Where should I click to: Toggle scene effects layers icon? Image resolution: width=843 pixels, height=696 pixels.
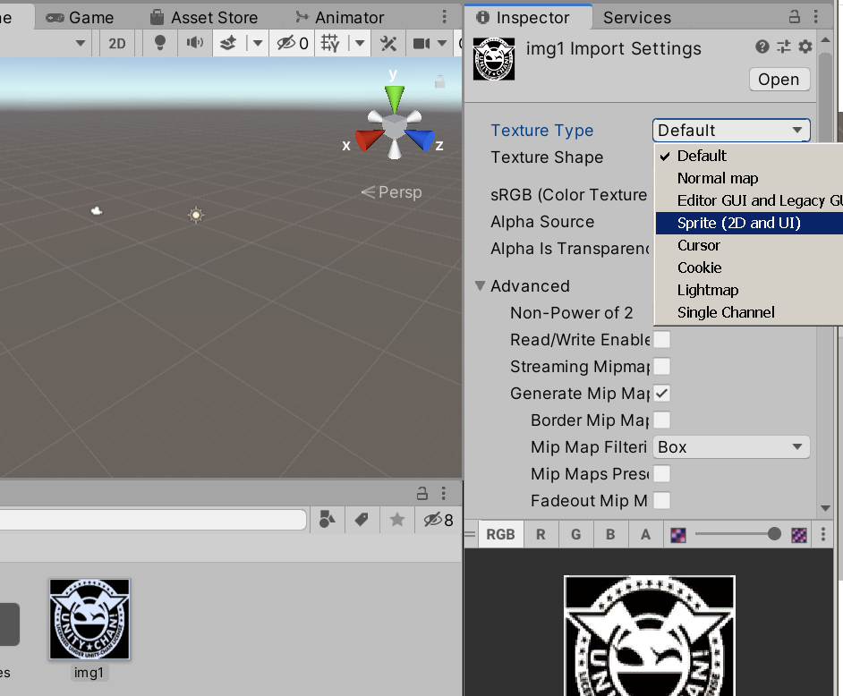(x=228, y=43)
